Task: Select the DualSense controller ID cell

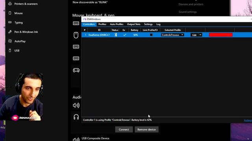Action: pos(99,35)
